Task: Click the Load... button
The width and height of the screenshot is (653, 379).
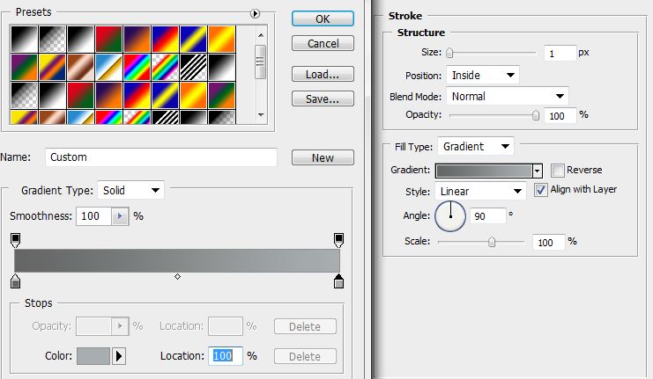Action: (323, 75)
